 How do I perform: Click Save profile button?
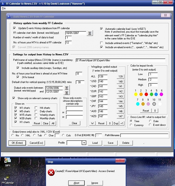110,143
